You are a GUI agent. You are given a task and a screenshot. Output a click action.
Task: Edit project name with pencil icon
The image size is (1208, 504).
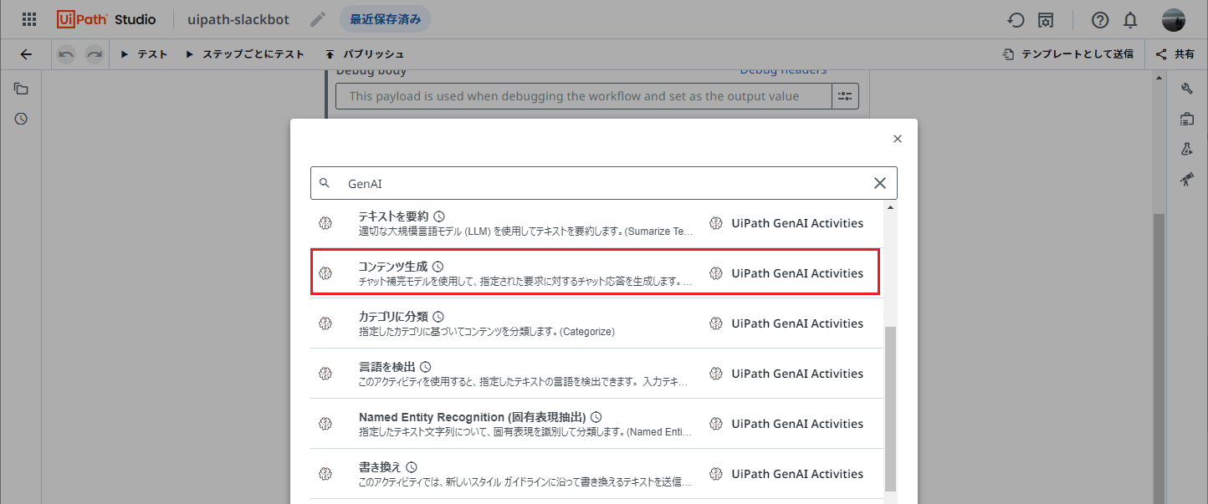click(318, 19)
